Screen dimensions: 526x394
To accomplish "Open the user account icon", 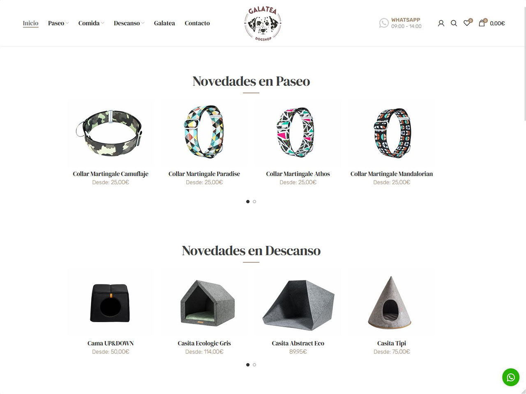I will coord(441,23).
